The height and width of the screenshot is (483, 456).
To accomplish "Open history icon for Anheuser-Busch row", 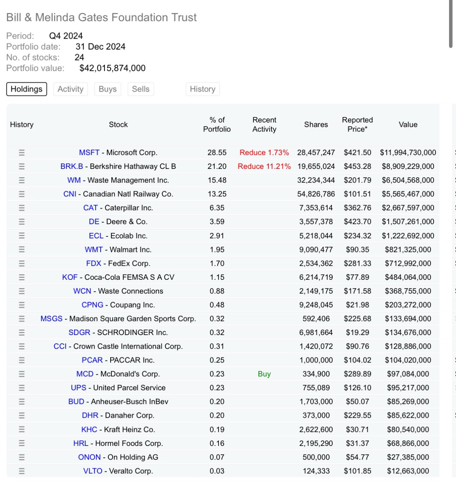I will point(22,402).
